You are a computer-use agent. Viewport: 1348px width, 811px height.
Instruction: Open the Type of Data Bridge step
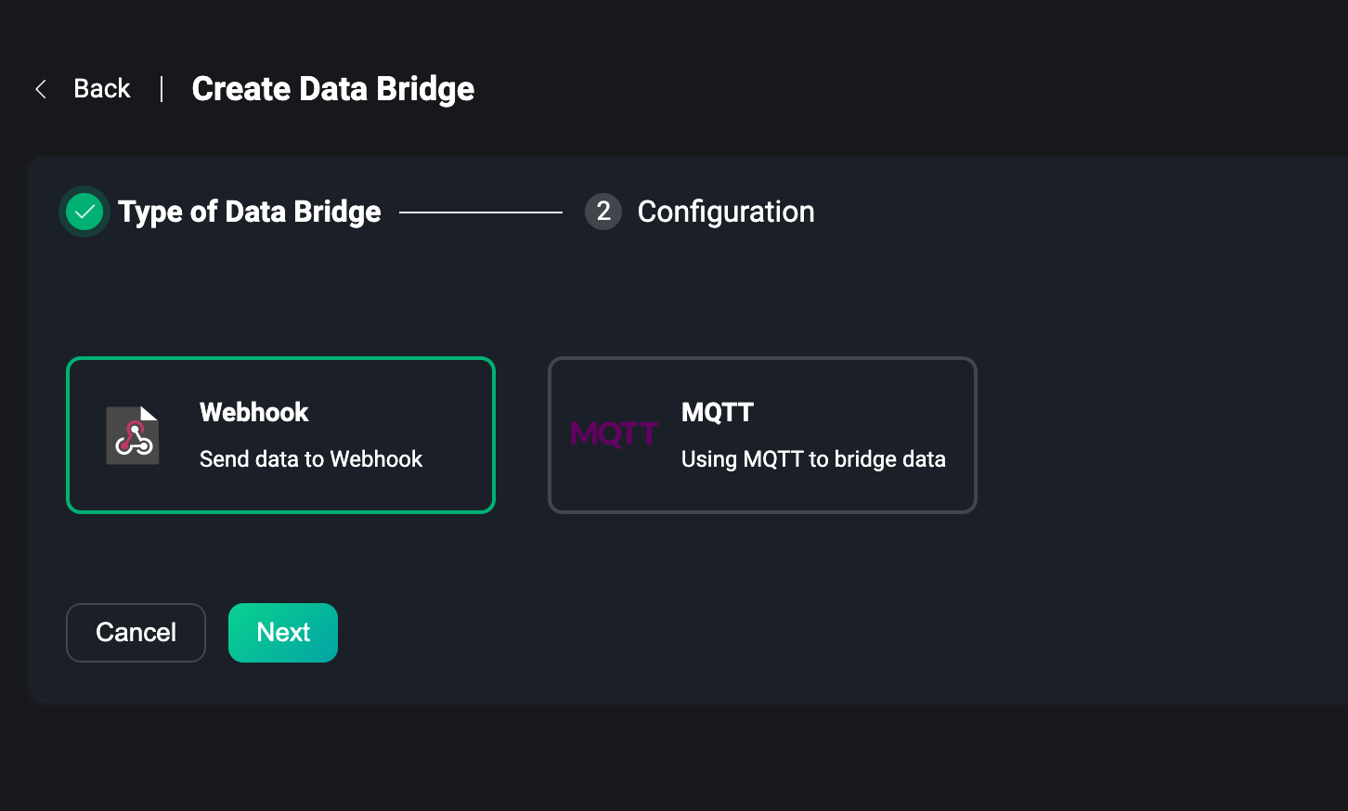249,212
